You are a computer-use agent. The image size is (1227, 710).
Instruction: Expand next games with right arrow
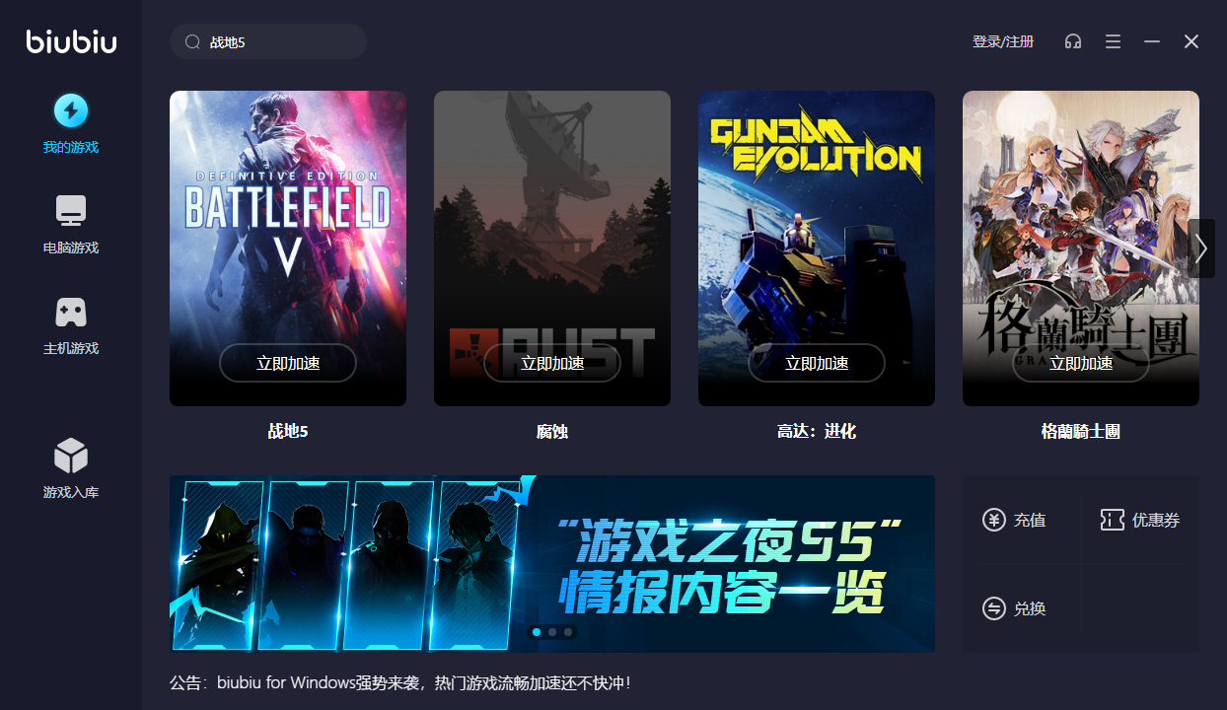click(x=1201, y=248)
